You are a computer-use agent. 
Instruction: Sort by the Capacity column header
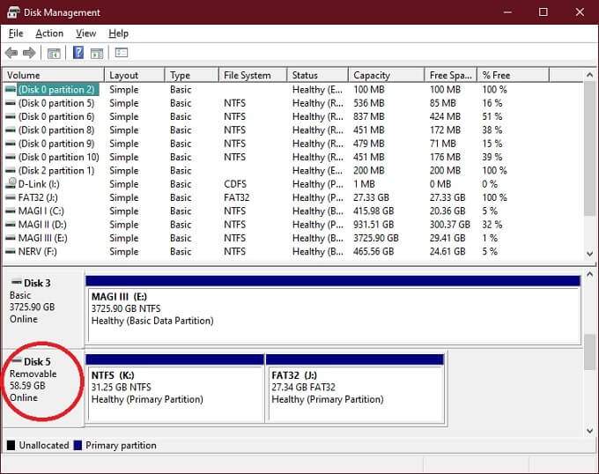386,75
